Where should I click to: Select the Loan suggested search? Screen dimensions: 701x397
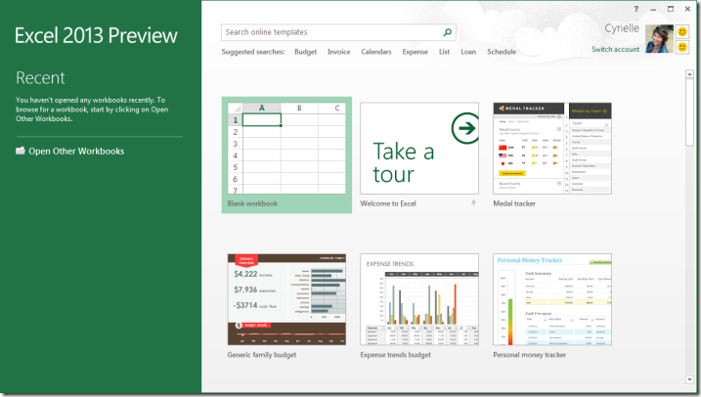pyautogui.click(x=468, y=51)
